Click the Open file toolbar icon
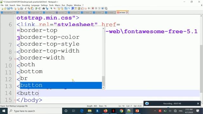The width and height of the screenshot is (203, 114). [x=5, y=9]
